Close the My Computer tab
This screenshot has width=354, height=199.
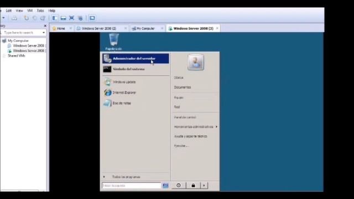162,28
